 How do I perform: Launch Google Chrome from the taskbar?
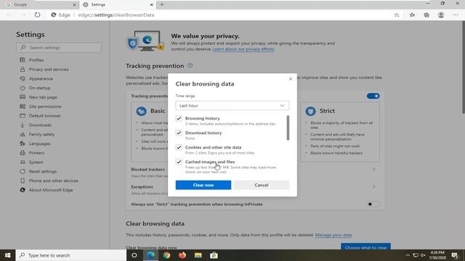pos(166,255)
